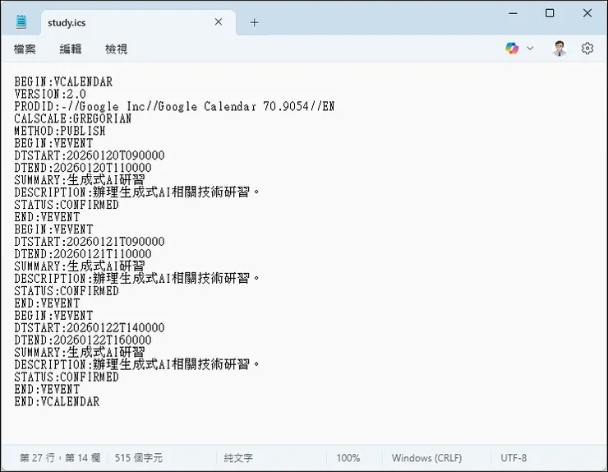Image resolution: width=608 pixels, height=472 pixels.
Task: Click the CALSCALE:GREGORIAN line
Action: 73,118
